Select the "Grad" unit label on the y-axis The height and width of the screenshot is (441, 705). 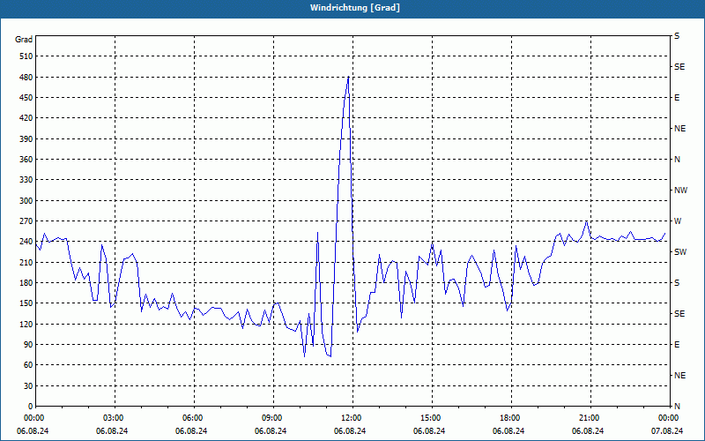click(x=24, y=40)
